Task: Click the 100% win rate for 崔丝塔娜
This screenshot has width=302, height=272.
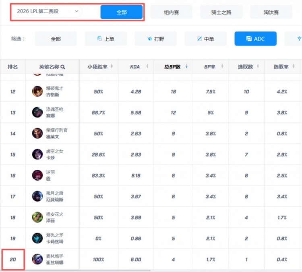Action: (x=98, y=260)
